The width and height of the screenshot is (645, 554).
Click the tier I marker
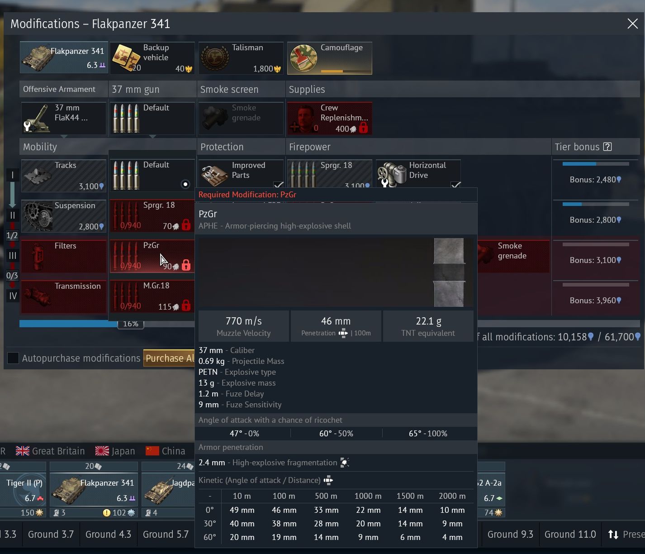click(x=12, y=175)
